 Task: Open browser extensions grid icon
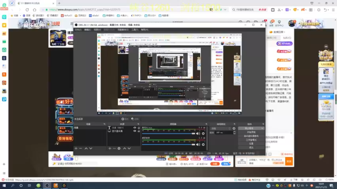[311, 10]
